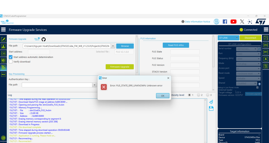Click the Browse button

[x=125, y=46]
